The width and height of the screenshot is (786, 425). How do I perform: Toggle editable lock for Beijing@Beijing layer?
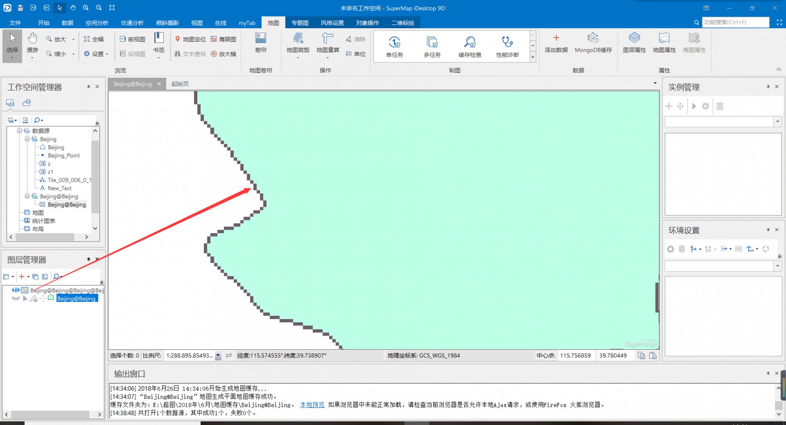point(34,298)
